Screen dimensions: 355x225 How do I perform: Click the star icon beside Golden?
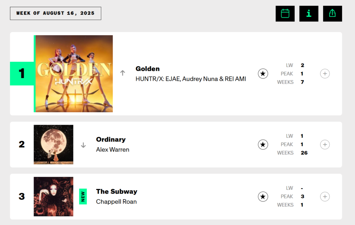(x=263, y=74)
